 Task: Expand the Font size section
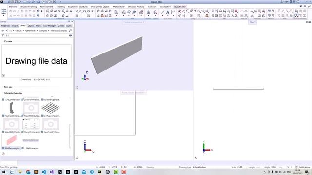pyautogui.click(x=3, y=87)
